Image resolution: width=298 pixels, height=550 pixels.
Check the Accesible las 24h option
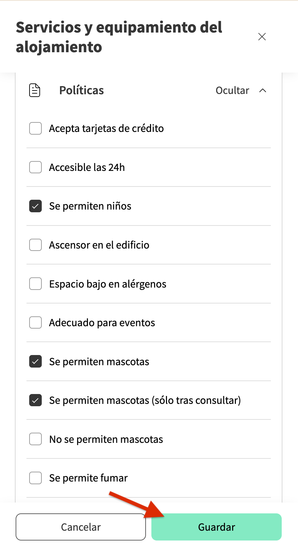click(x=35, y=167)
